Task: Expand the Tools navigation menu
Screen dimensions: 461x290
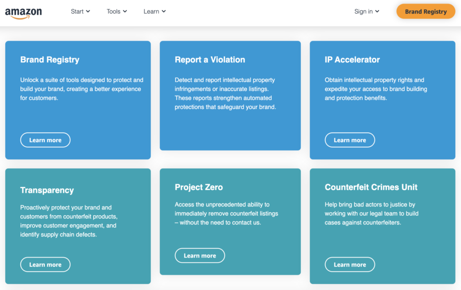Action: click(x=117, y=11)
